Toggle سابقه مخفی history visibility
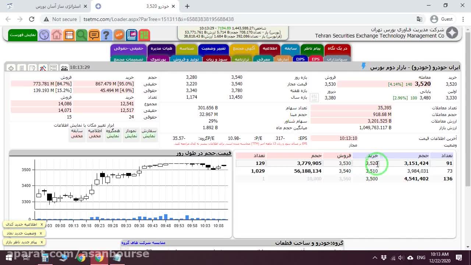Image resolution: width=471 pixels, height=265 pixels. pos(77,133)
